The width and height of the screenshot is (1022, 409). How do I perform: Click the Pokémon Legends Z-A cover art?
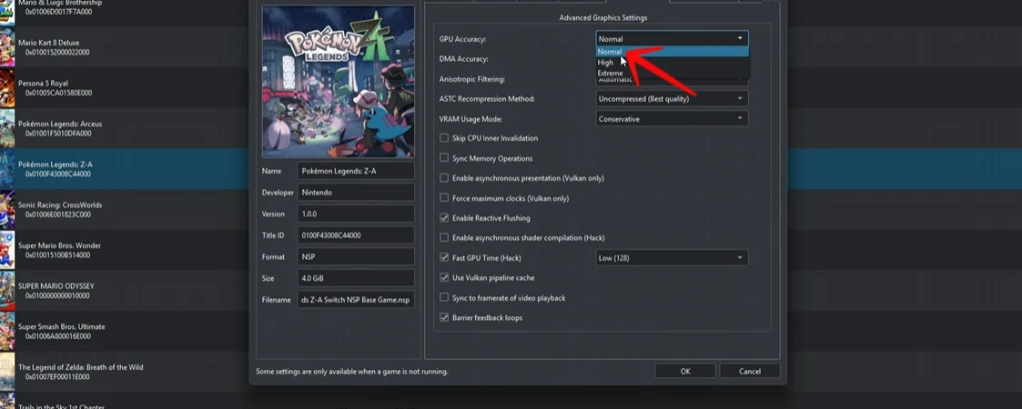[x=338, y=82]
